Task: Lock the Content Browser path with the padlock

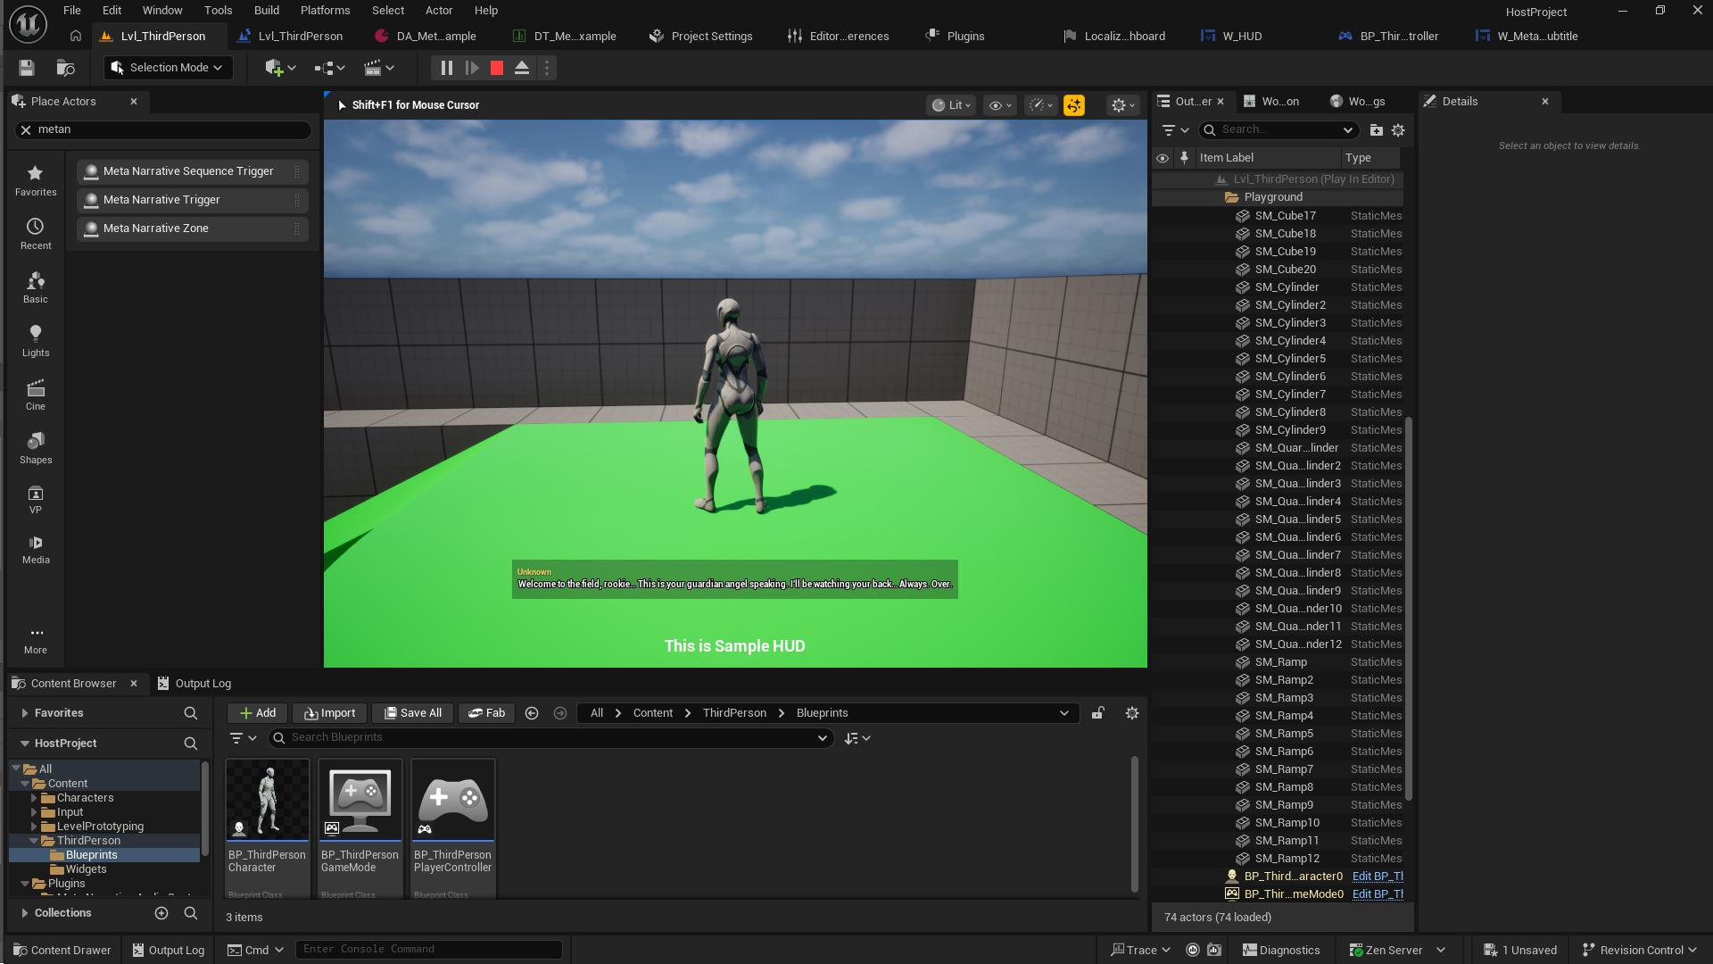Action: tap(1097, 713)
